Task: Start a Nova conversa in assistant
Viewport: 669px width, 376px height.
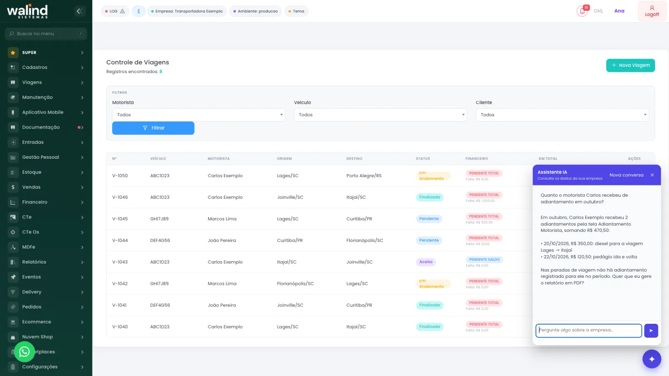Action: coord(626,175)
